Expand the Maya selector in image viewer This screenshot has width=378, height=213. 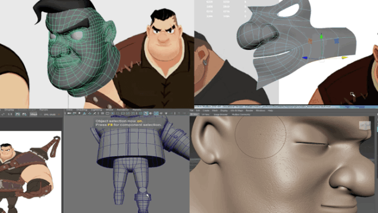click(34, 114)
